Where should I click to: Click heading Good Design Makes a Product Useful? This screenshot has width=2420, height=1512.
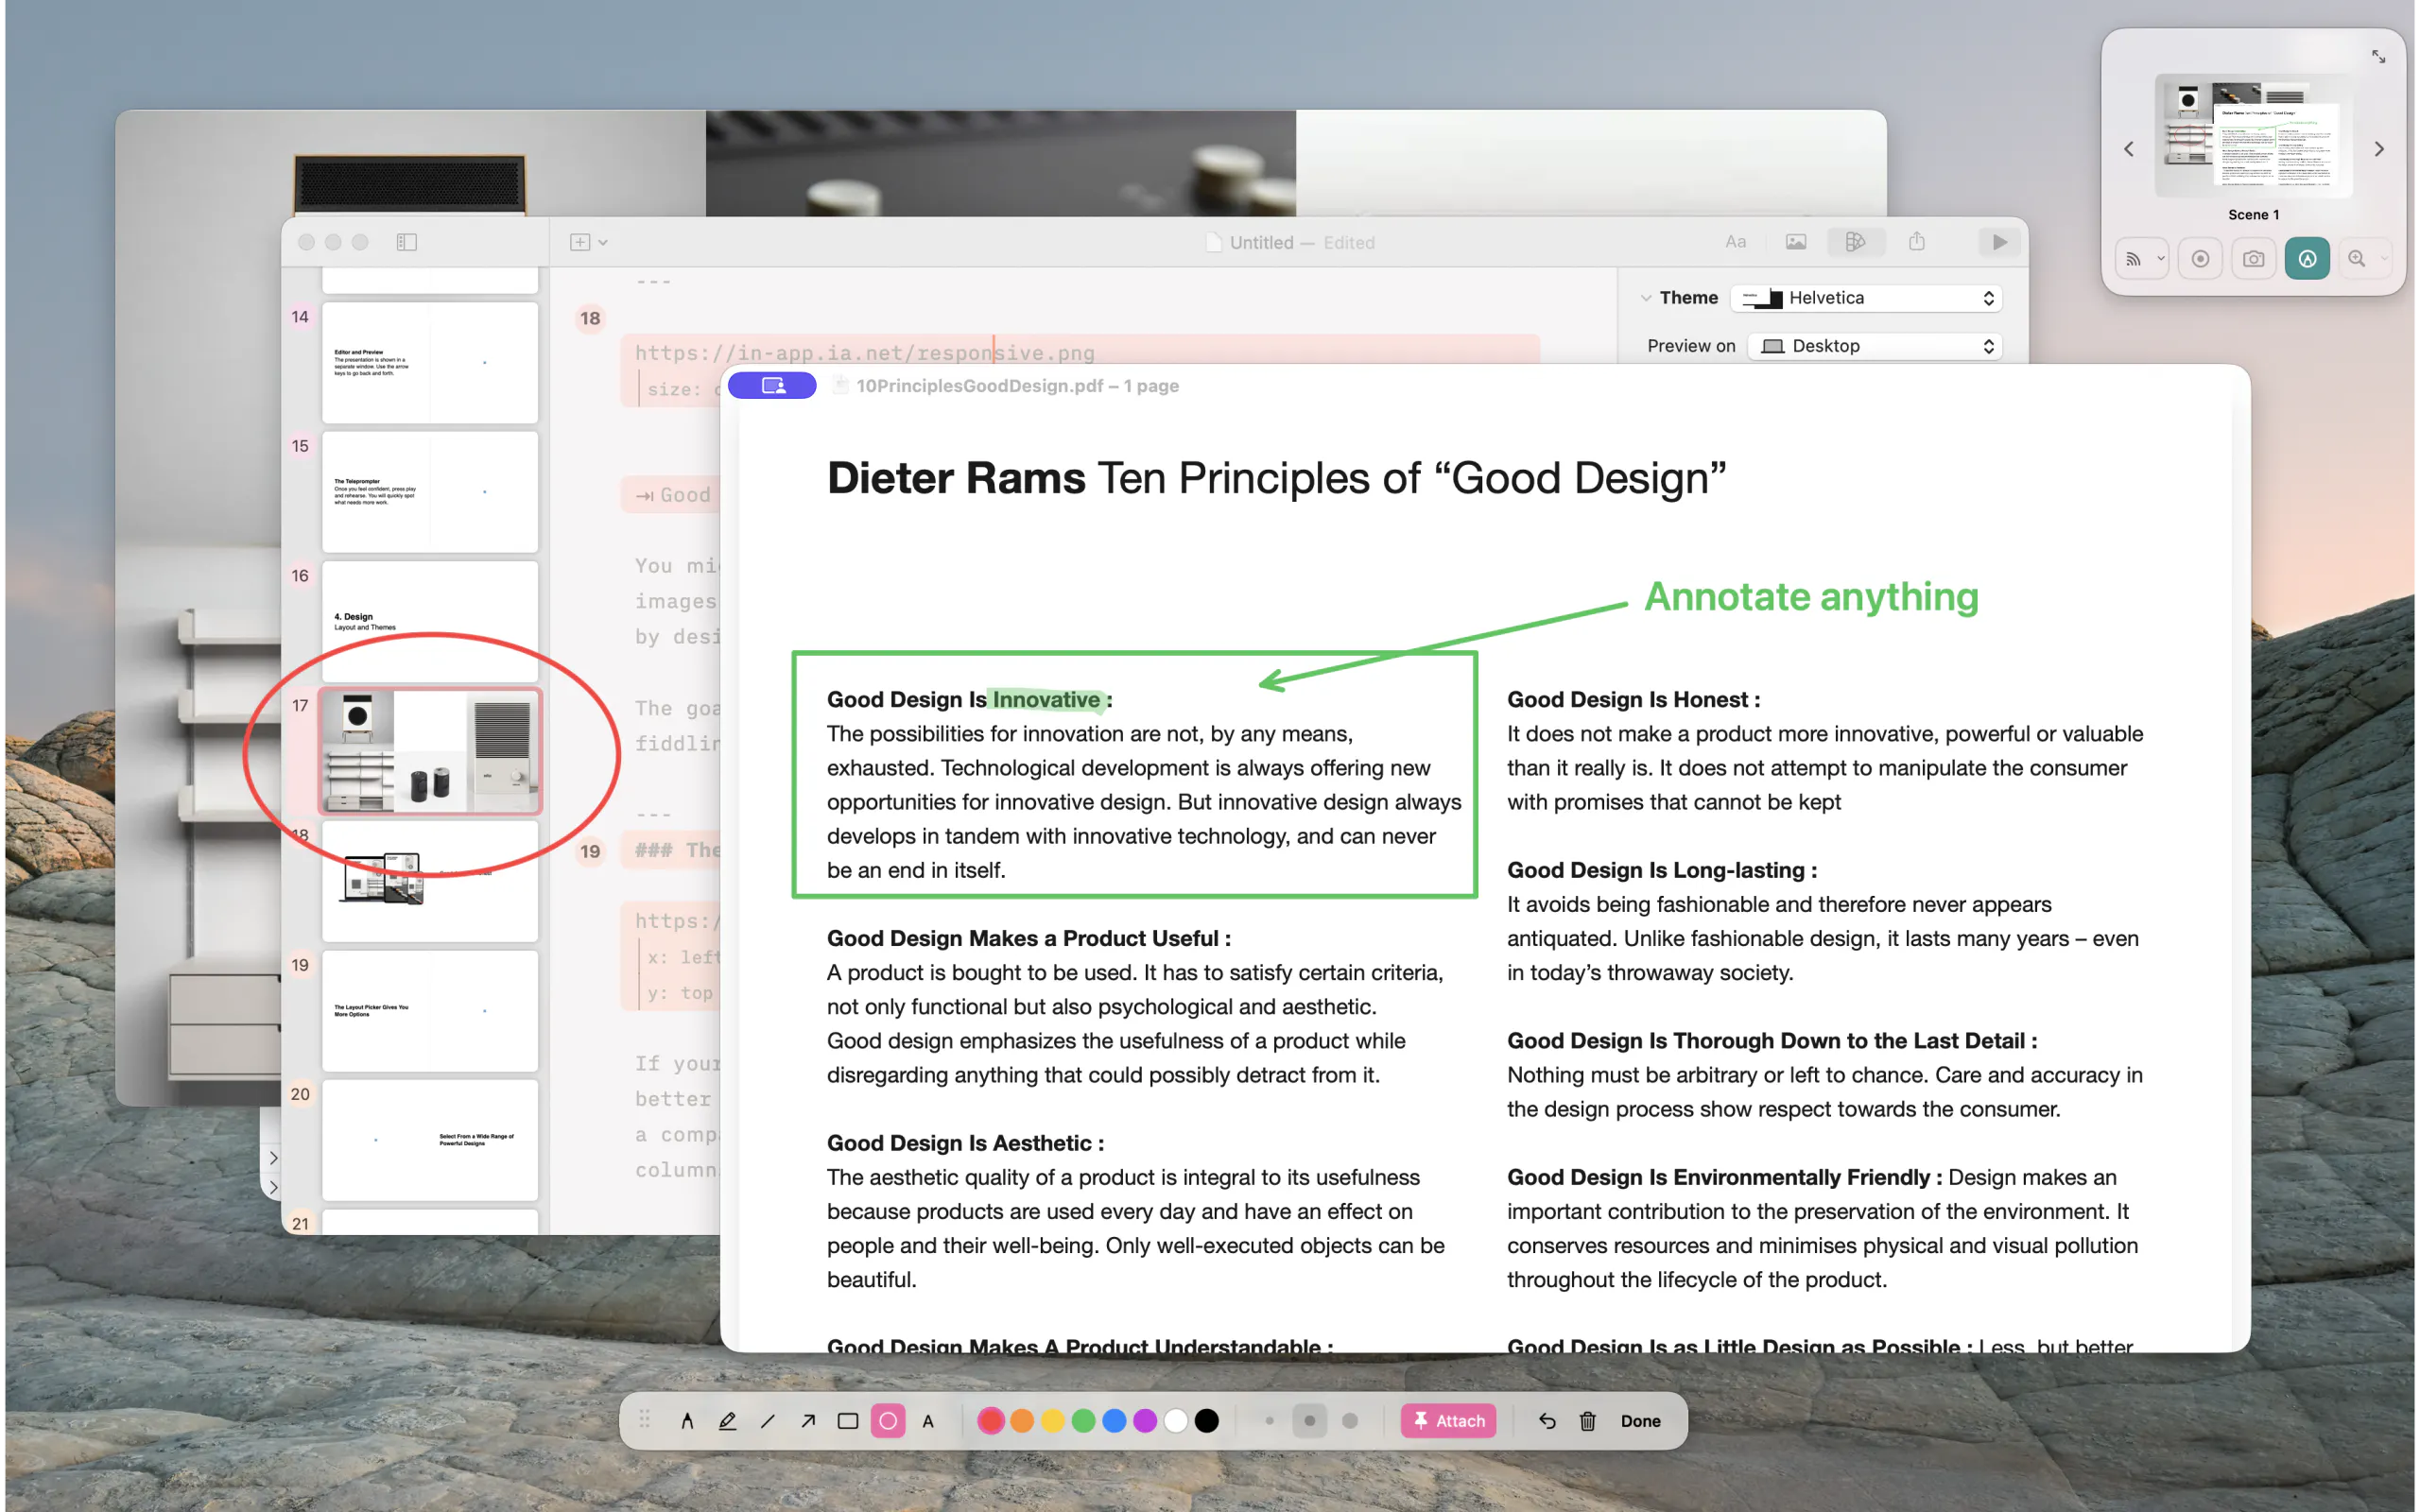(x=1029, y=938)
